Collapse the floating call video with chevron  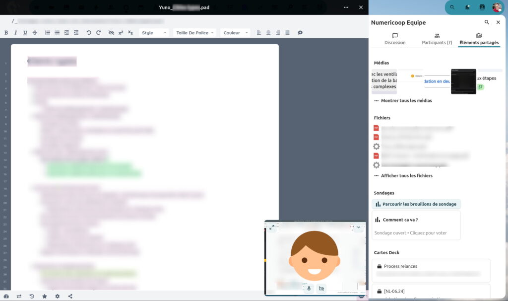point(359,227)
